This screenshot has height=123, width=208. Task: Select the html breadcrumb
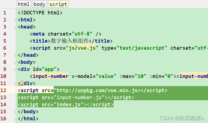24,4
